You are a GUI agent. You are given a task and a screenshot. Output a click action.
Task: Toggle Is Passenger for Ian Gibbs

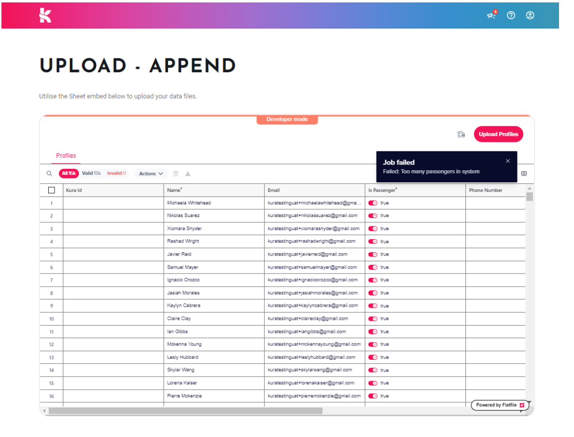point(373,332)
